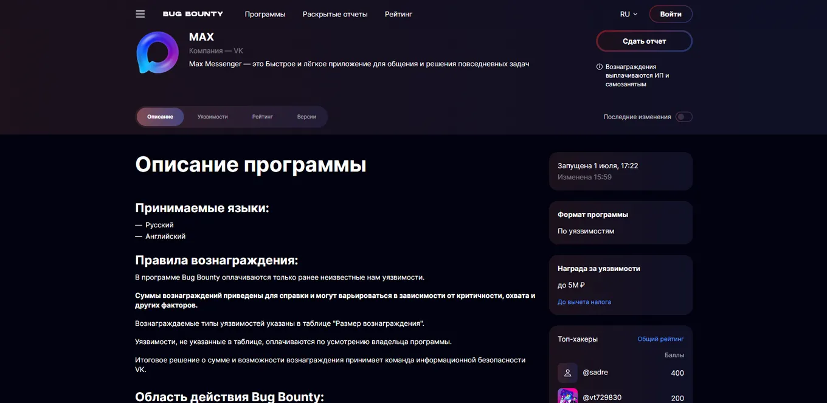Click the Принимаемые языки heading
The width and height of the screenshot is (827, 403).
pos(202,208)
